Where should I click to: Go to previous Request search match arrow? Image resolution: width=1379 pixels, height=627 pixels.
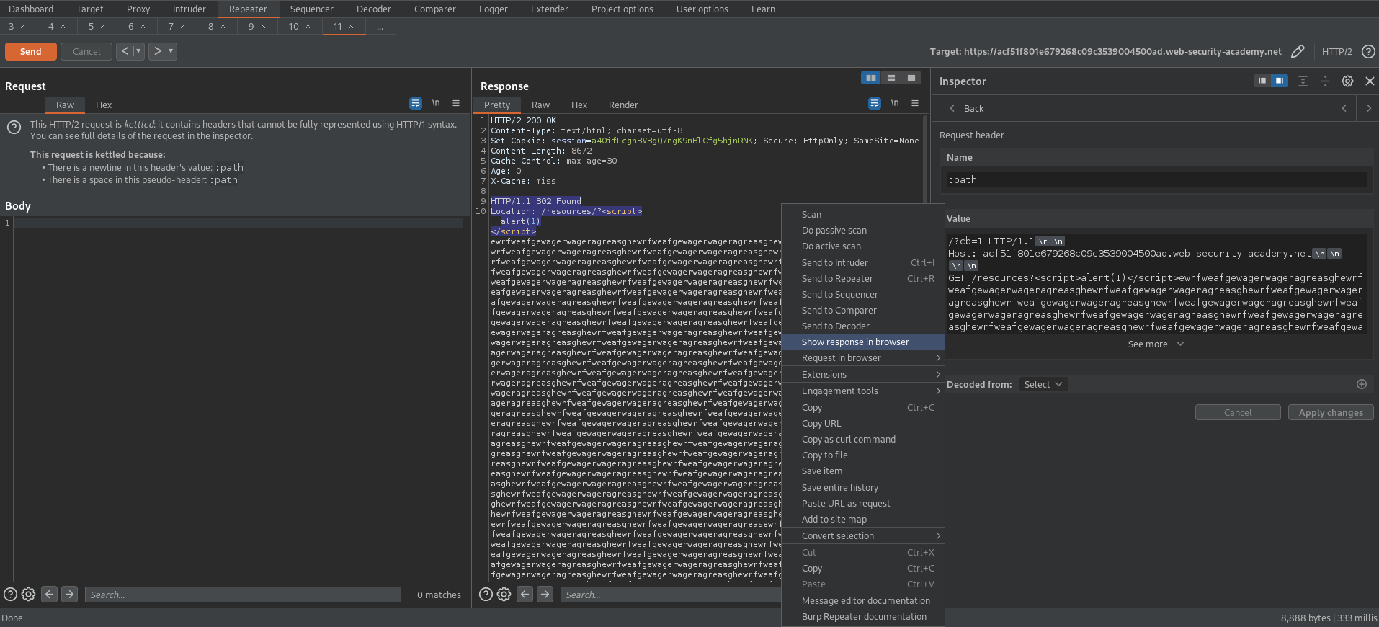point(49,595)
